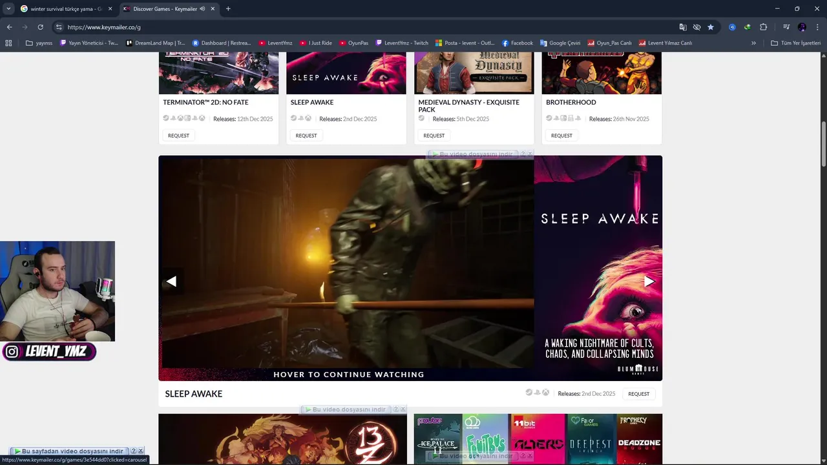Screen dimensions: 827x465
Task: Advance to next carousel slide arrow
Action: pos(649,282)
